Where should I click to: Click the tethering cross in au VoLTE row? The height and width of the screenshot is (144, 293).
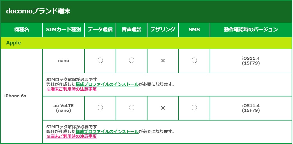coord(163,108)
